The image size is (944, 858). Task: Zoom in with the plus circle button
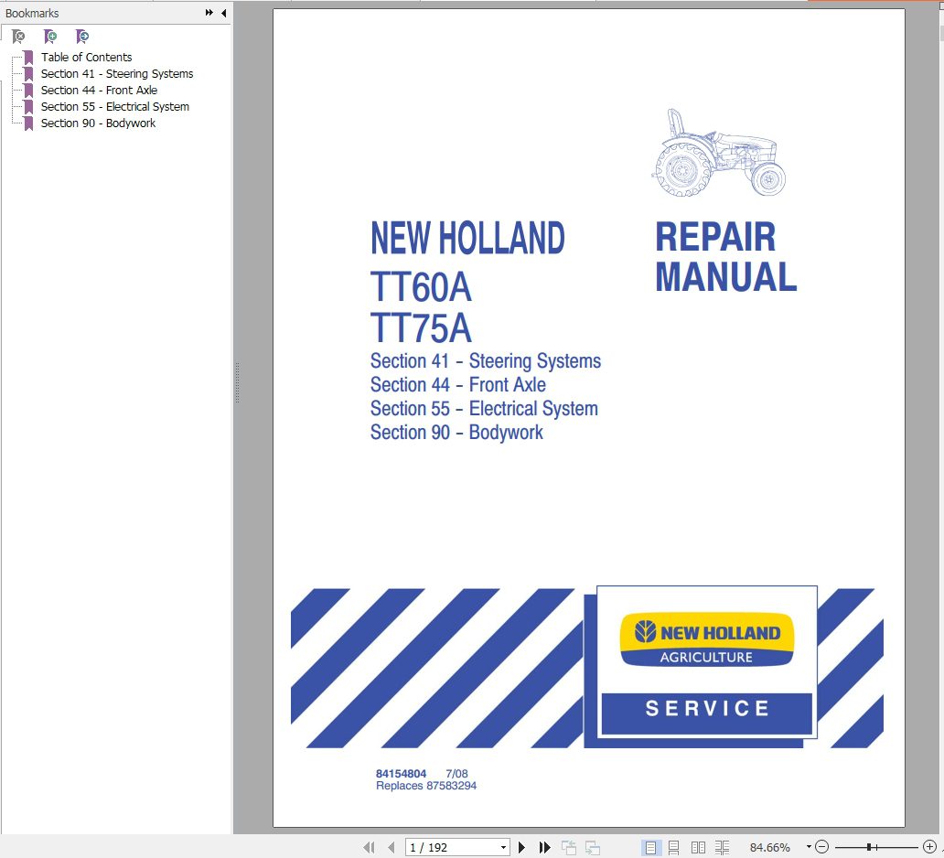(929, 846)
